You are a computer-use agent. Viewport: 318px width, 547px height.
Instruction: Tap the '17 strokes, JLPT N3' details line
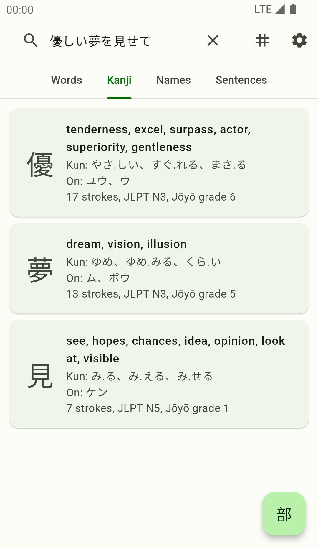click(151, 197)
